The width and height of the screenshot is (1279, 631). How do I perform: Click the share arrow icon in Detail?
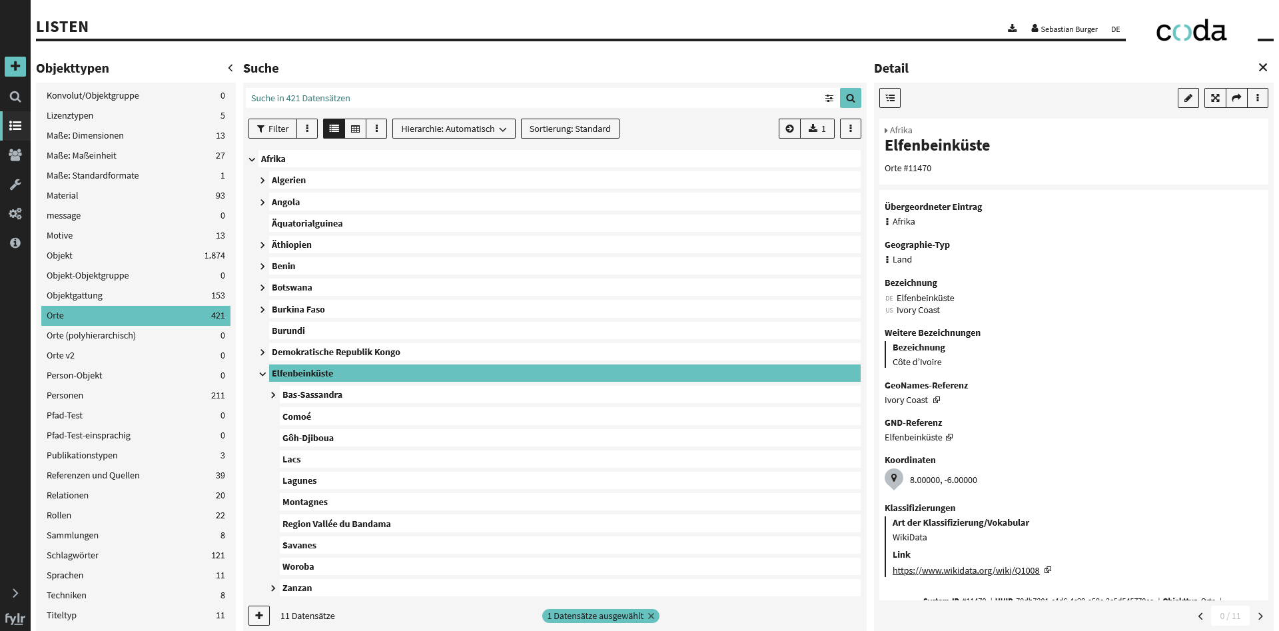[x=1236, y=98]
